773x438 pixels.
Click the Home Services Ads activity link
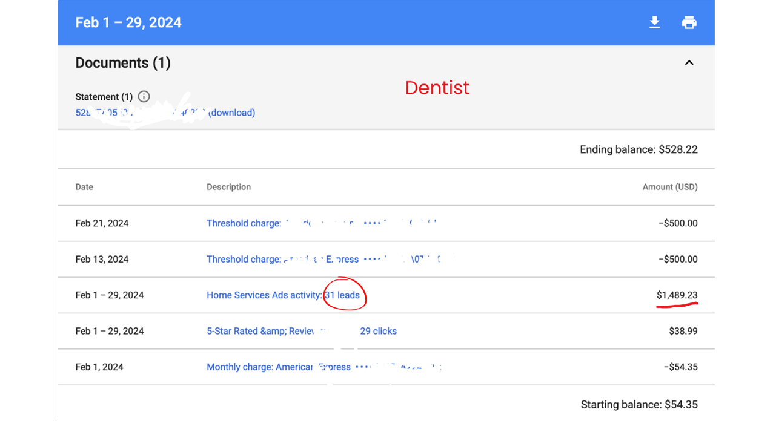pyautogui.click(x=264, y=295)
